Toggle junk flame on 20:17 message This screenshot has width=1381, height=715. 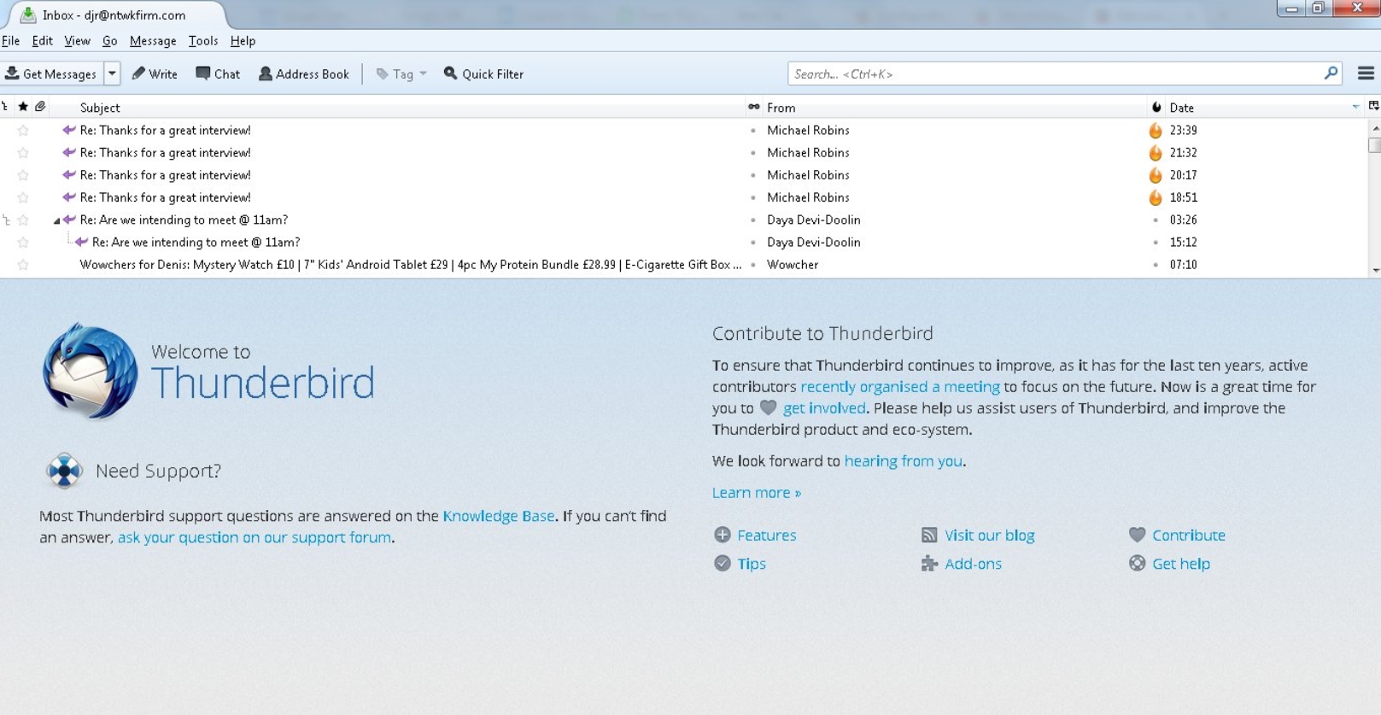pos(1156,175)
